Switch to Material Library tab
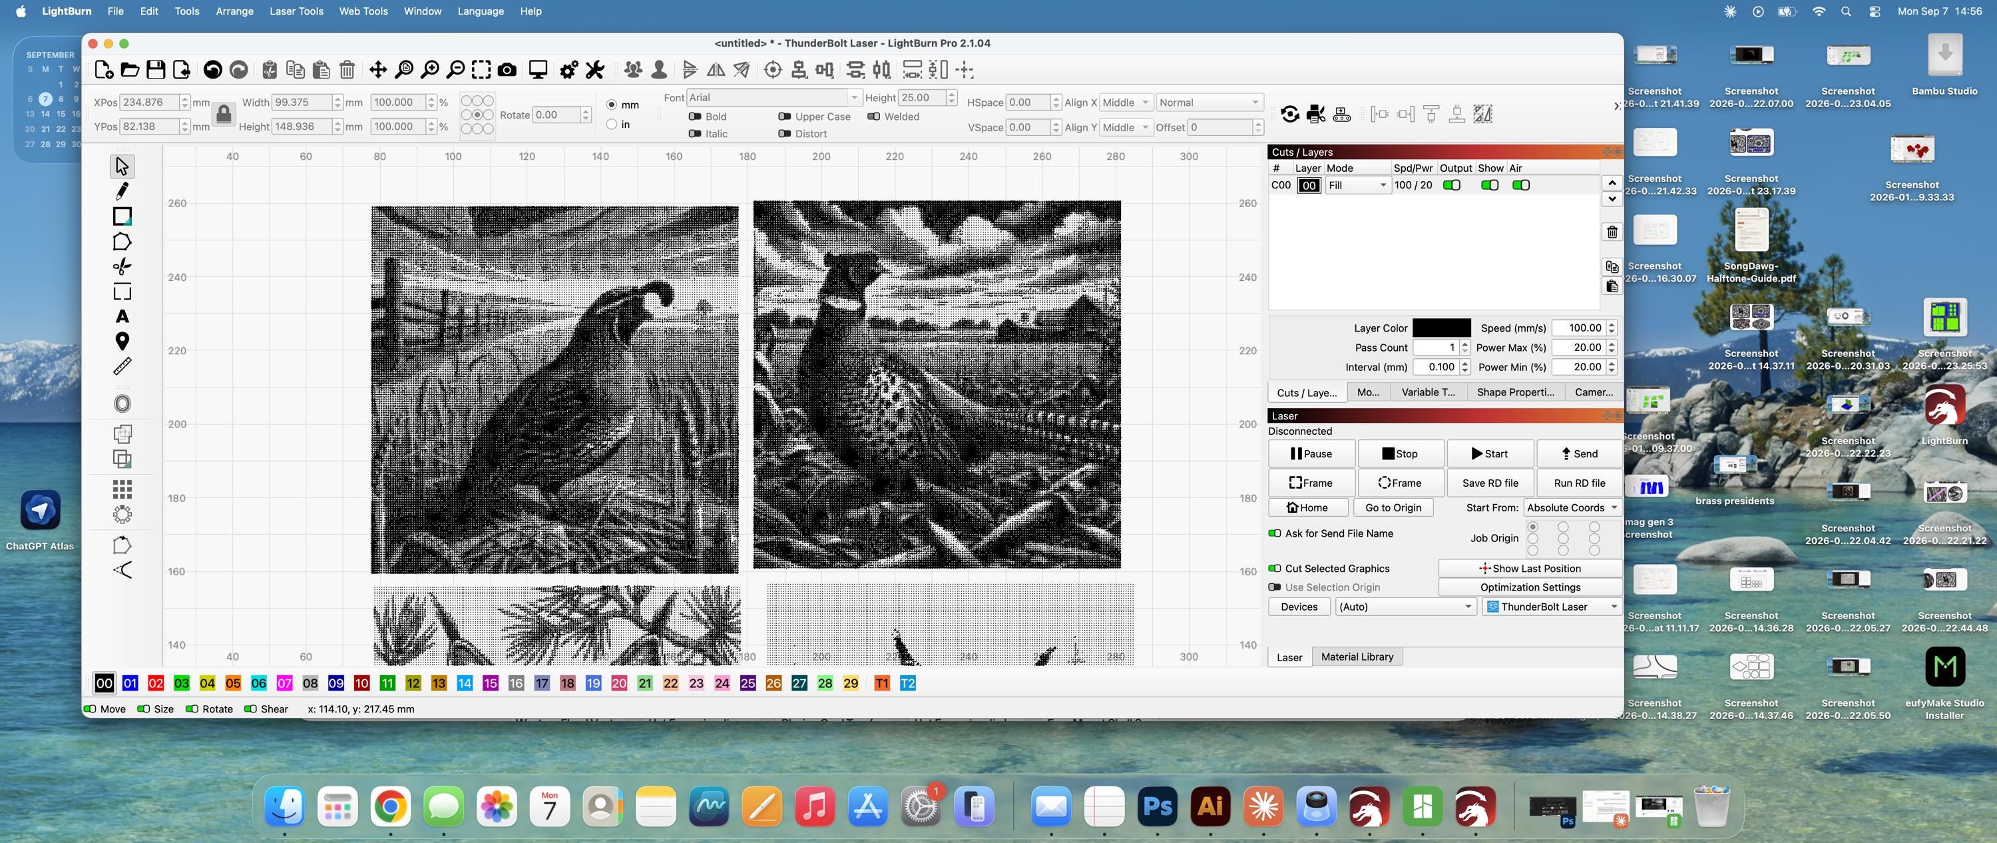 [x=1357, y=657]
